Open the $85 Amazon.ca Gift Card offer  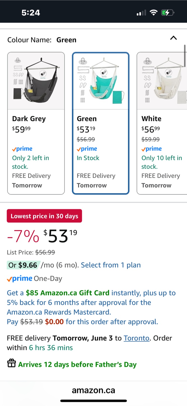coord(67,293)
